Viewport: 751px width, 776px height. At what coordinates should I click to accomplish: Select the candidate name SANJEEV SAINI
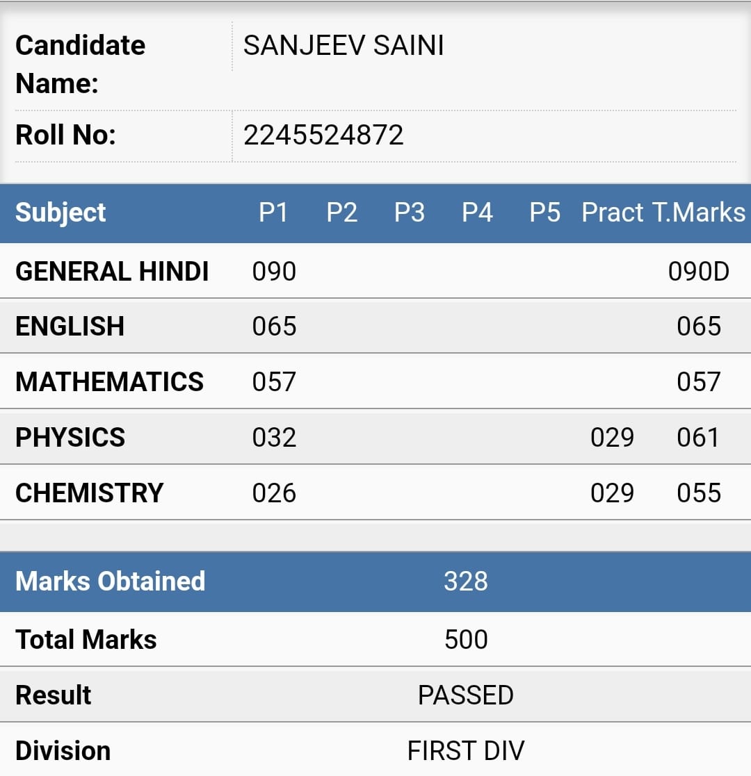tap(344, 46)
